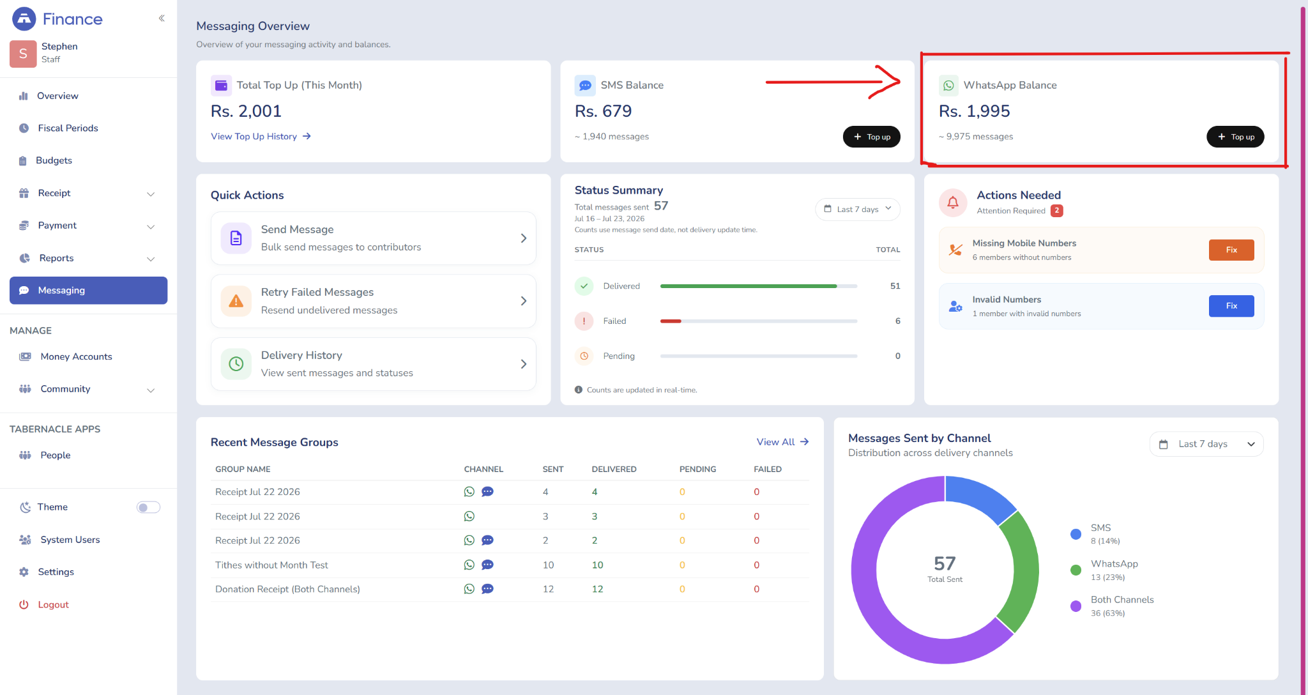Click the WhatsApp Balance logo icon
The image size is (1308, 695).
(949, 86)
